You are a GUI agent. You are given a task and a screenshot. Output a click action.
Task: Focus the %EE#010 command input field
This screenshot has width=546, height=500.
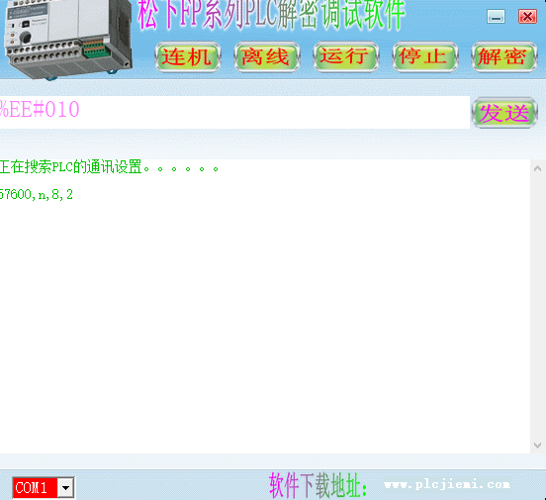click(x=234, y=112)
